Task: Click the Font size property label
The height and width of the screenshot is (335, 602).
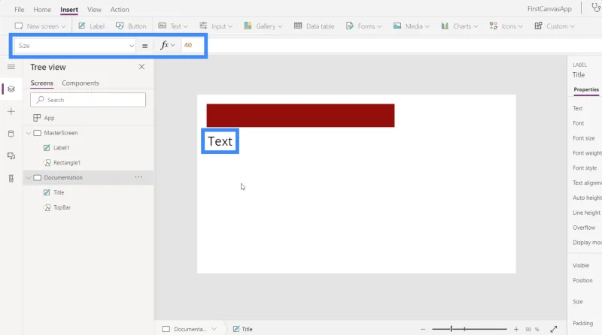Action: (584, 138)
